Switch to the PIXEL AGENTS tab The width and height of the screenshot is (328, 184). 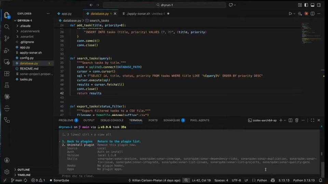(x=200, y=120)
